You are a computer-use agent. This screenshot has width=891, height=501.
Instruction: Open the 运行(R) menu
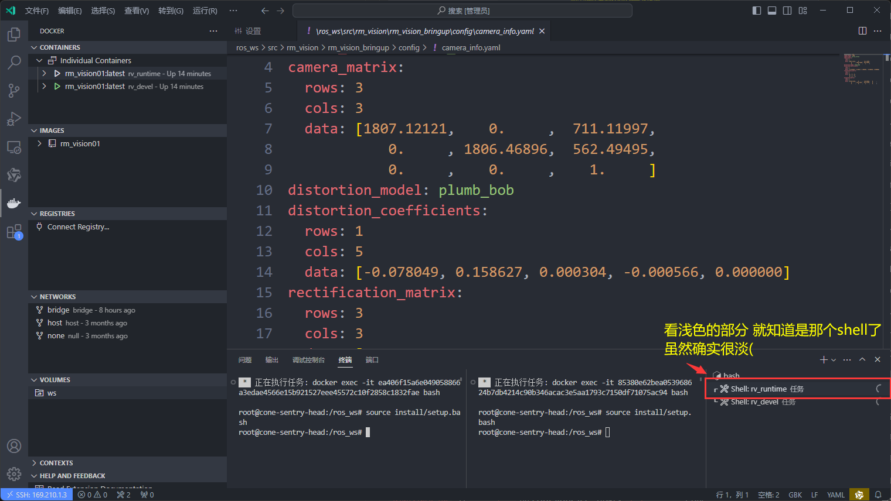tap(205, 11)
